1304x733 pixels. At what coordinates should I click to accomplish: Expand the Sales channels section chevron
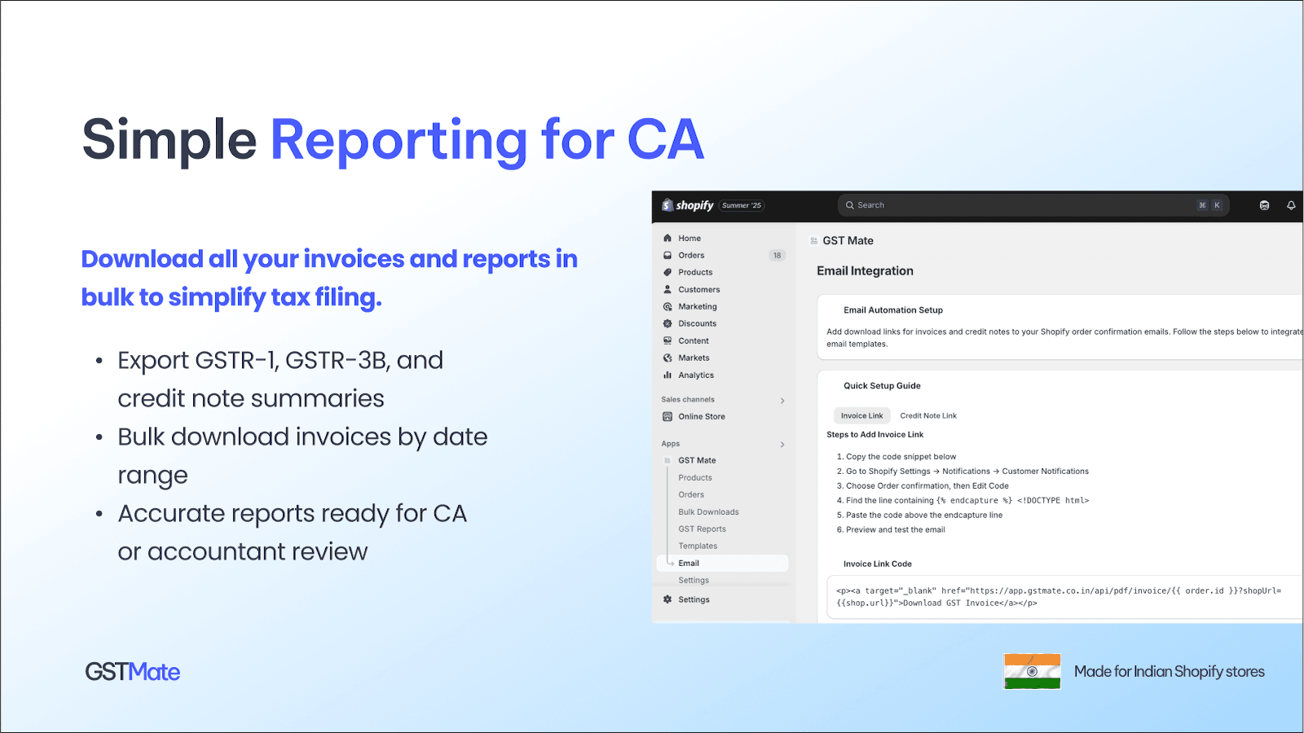click(x=782, y=401)
